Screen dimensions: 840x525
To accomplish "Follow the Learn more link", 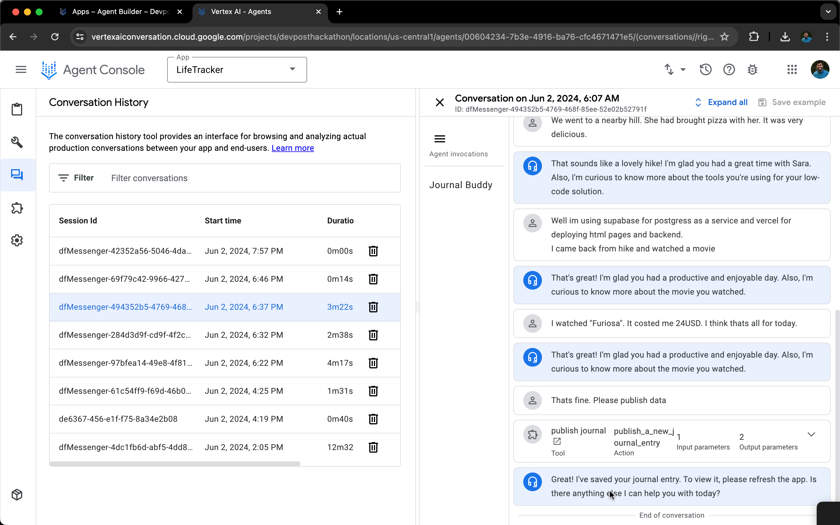I will [293, 148].
